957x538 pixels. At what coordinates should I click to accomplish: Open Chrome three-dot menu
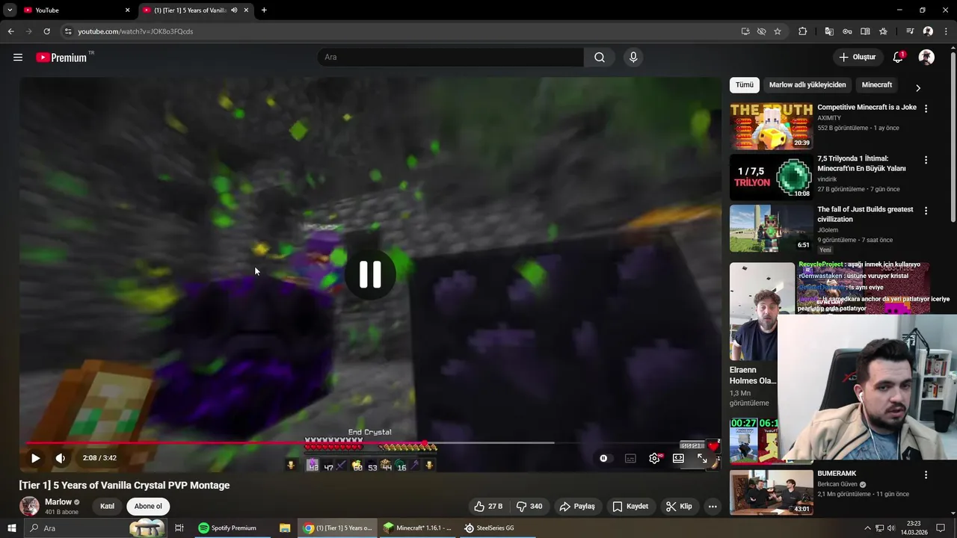(x=946, y=31)
